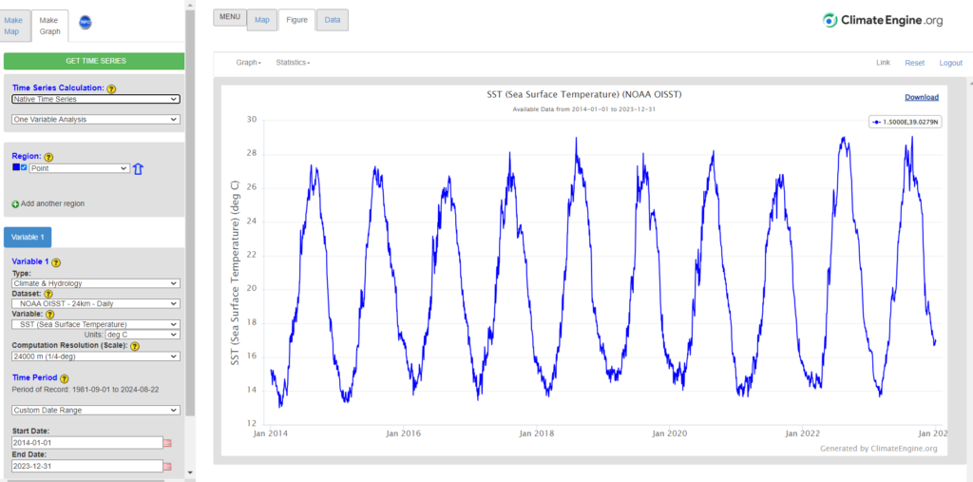Click the blue region color swatch
Viewport: 973px width, 482px height.
click(x=16, y=167)
